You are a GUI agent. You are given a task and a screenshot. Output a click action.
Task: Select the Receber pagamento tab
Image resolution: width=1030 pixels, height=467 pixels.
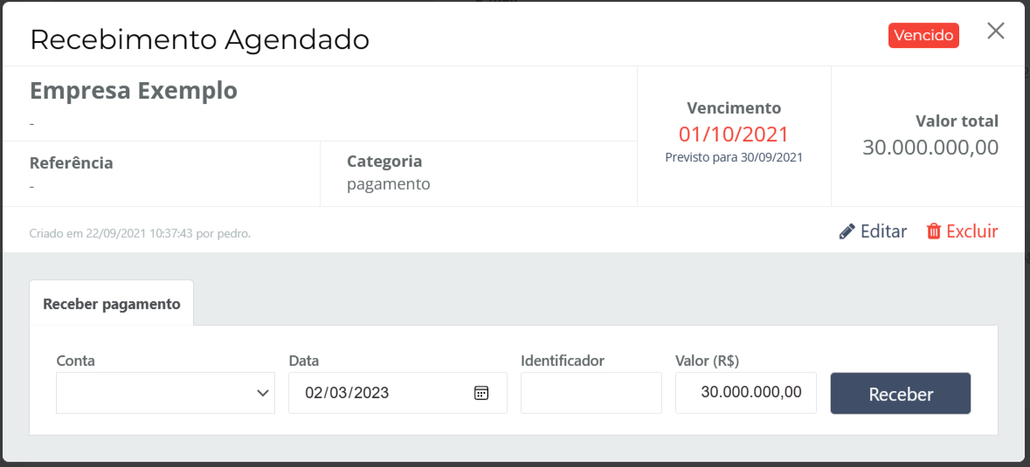[112, 304]
